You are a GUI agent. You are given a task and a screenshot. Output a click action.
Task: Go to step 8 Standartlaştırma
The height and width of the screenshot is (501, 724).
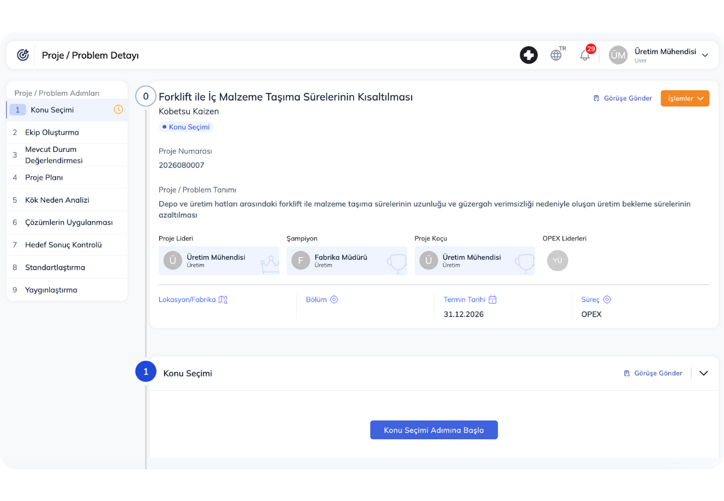tap(67, 267)
